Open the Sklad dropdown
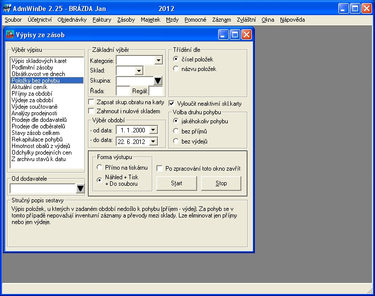The width and height of the screenshot is (375, 296). point(139,70)
